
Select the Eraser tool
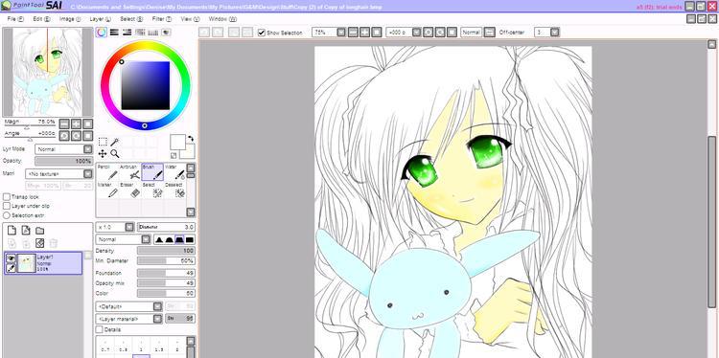click(x=129, y=190)
